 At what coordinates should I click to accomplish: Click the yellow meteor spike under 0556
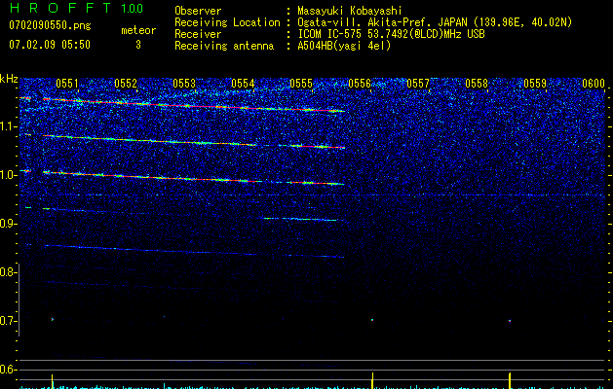[x=372, y=380]
